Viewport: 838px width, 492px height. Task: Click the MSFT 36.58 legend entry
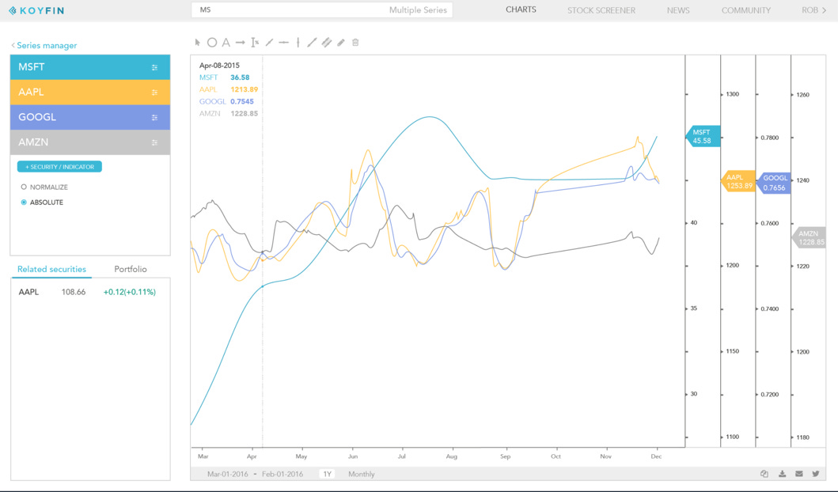(225, 78)
